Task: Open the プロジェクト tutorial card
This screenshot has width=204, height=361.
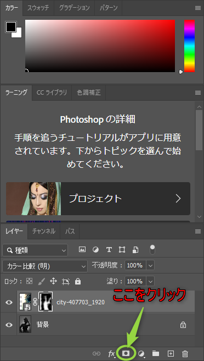Action: click(98, 199)
